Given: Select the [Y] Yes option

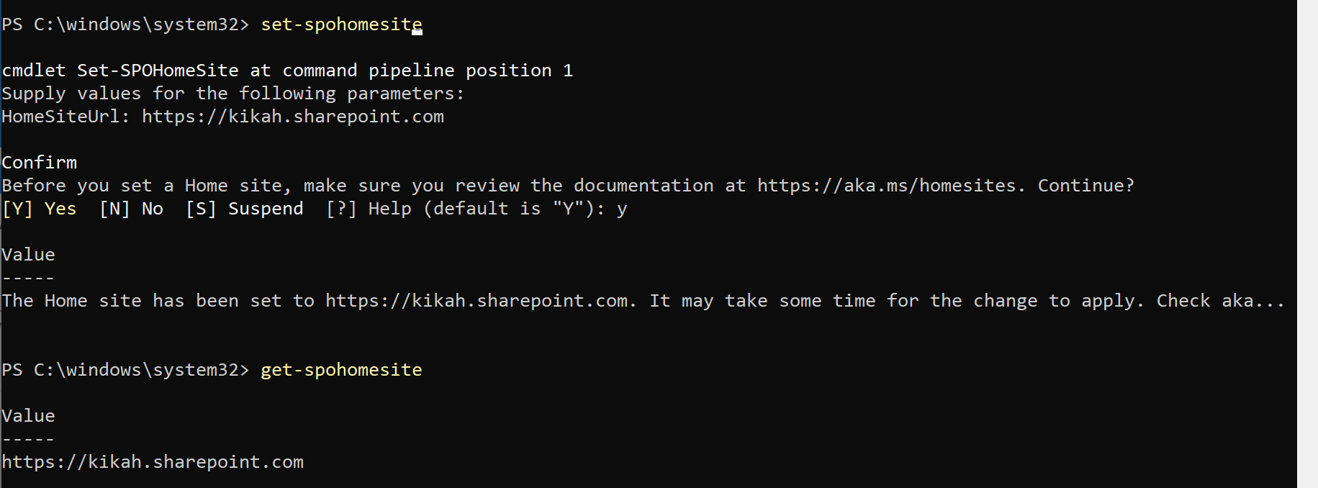Looking at the screenshot, I should 39,209.
